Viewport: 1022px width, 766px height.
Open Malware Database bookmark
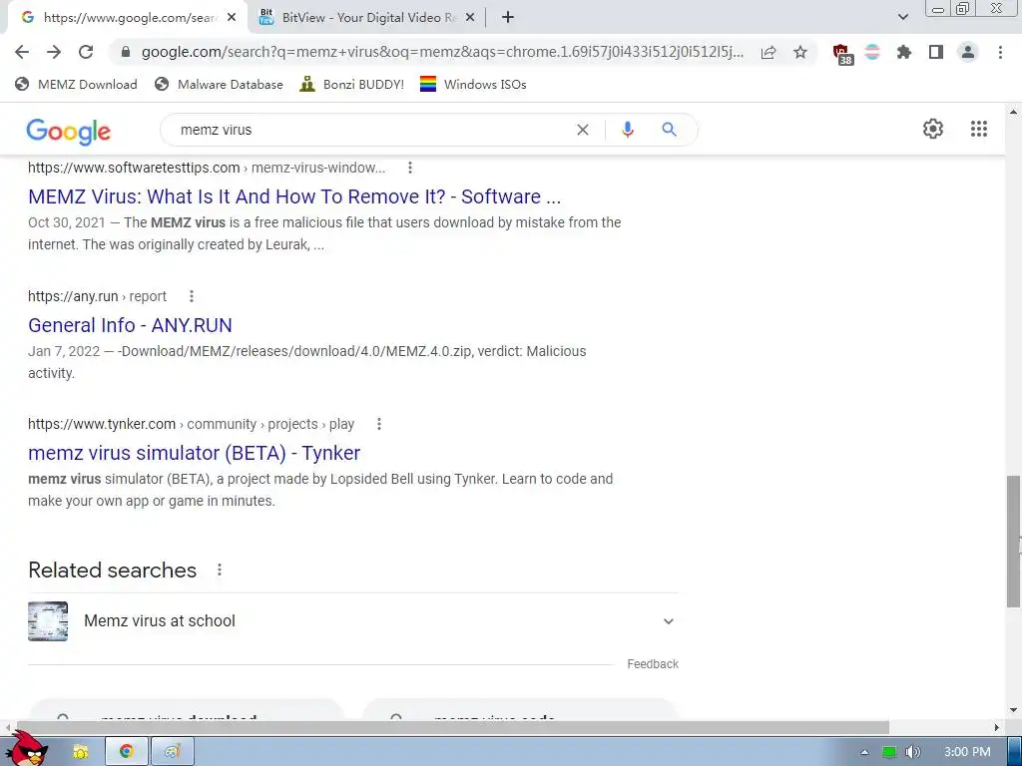(219, 84)
